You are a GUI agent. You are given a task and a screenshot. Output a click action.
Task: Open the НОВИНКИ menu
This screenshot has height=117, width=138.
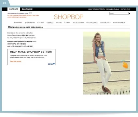tap(18, 23)
